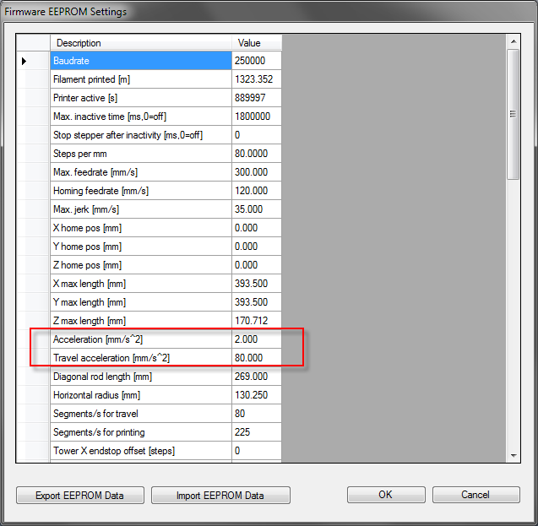This screenshot has height=526, width=538.
Task: Click the Cancel button
Action: point(476,495)
